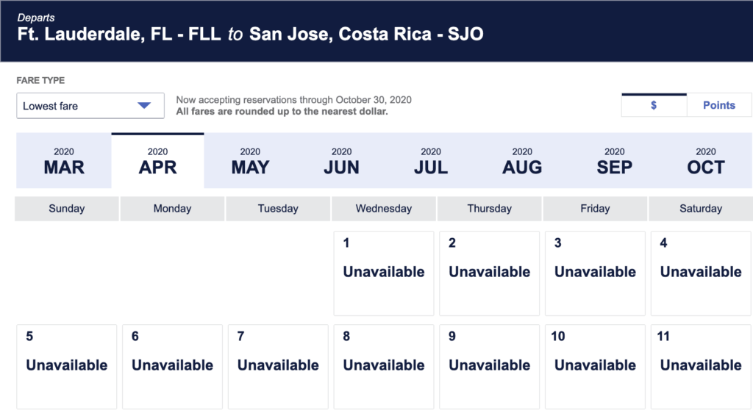The width and height of the screenshot is (753, 416).
Task: Switch fare display to Points
Action: click(719, 105)
